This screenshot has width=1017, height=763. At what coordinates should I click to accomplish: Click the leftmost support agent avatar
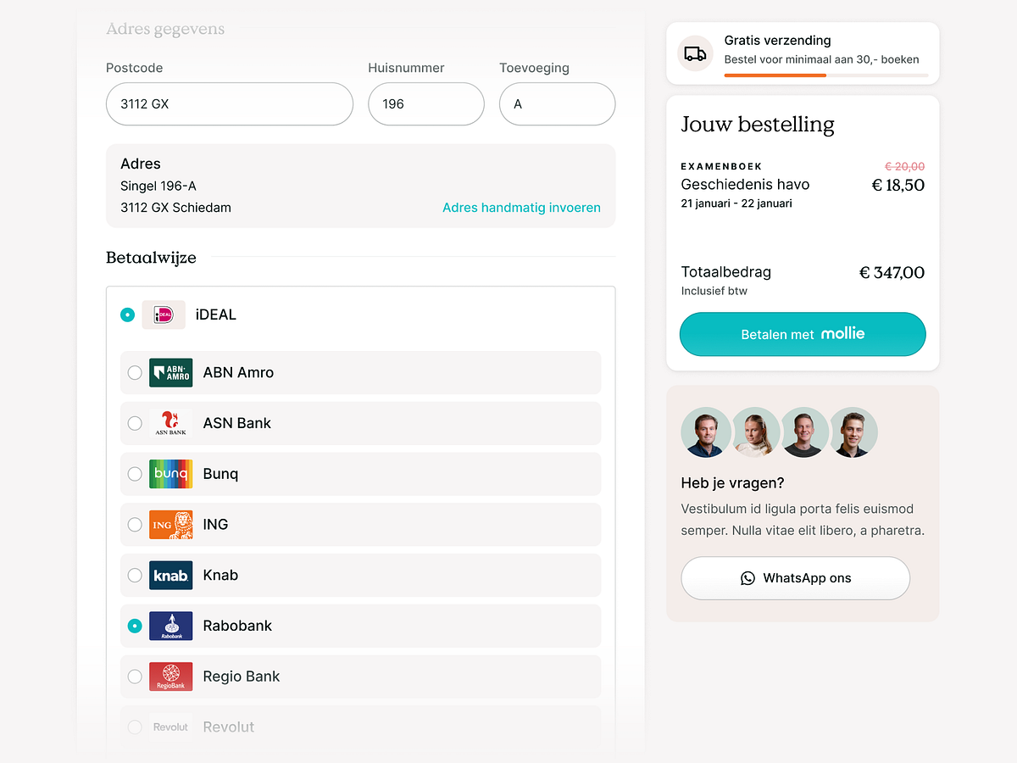click(706, 432)
